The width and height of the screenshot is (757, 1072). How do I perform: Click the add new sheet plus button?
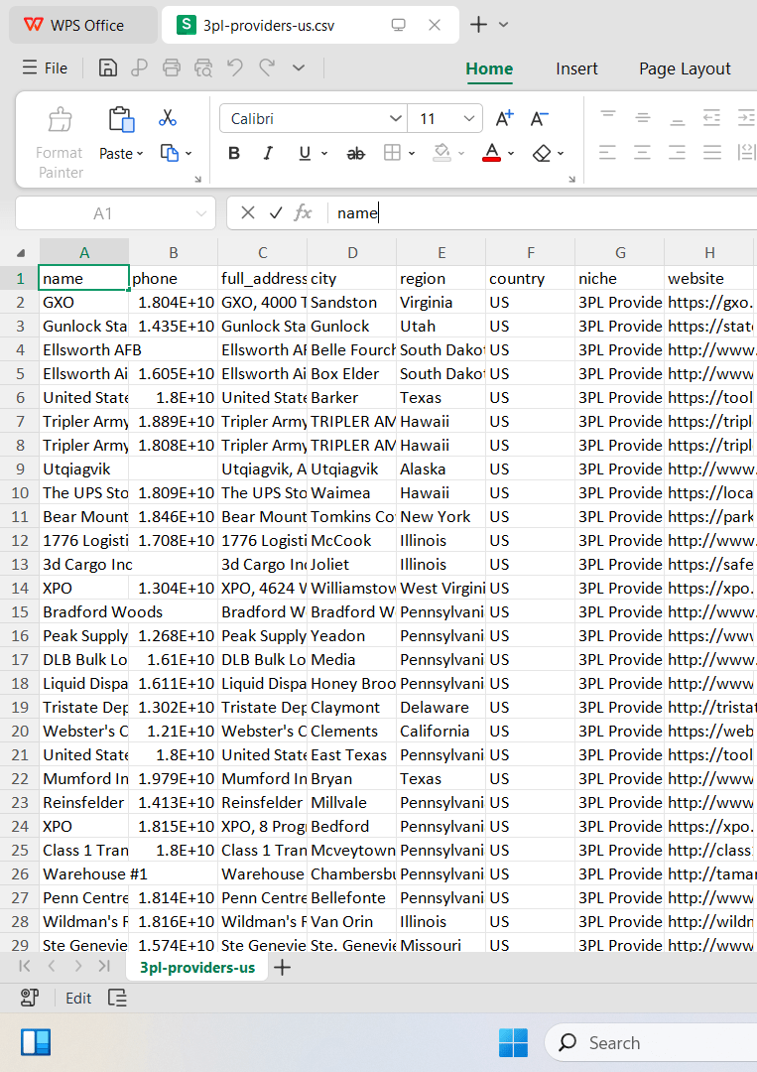[282, 968]
